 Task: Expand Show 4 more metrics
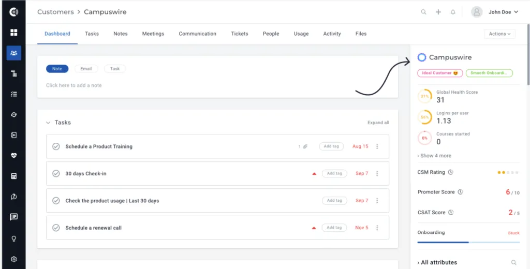click(434, 156)
